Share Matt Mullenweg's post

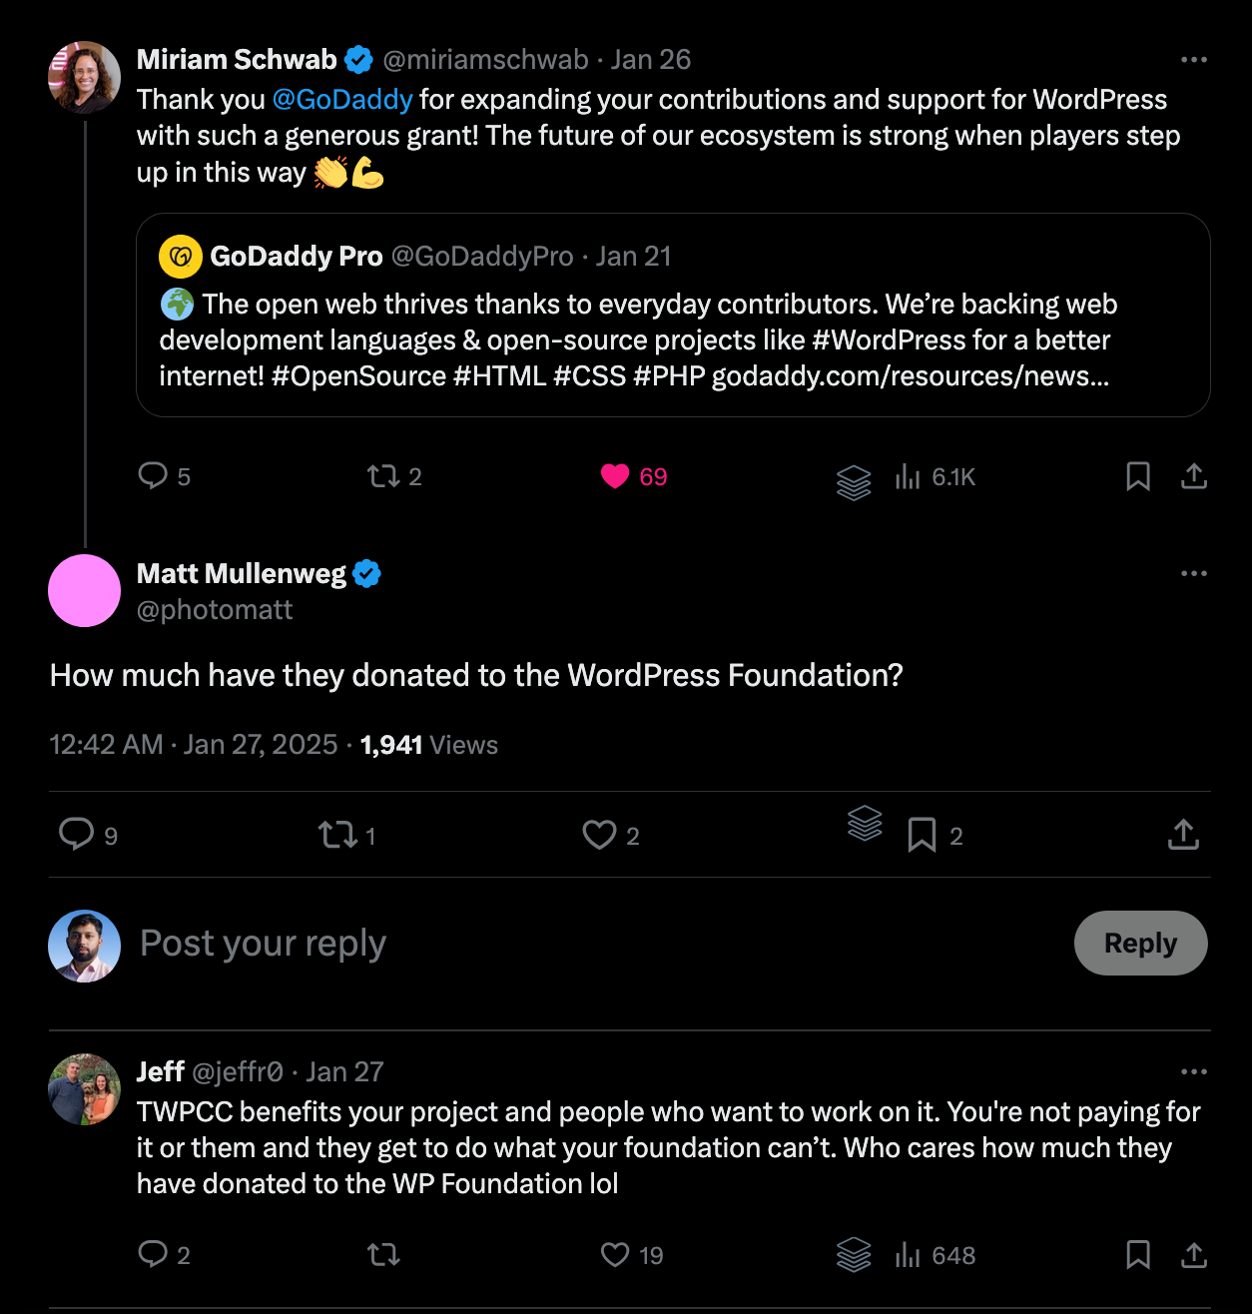click(x=1183, y=834)
